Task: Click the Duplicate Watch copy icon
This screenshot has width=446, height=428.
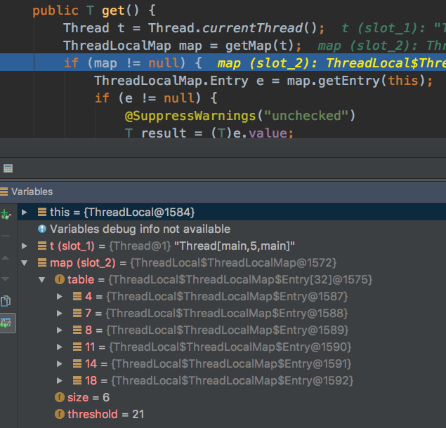Action: click(6, 301)
